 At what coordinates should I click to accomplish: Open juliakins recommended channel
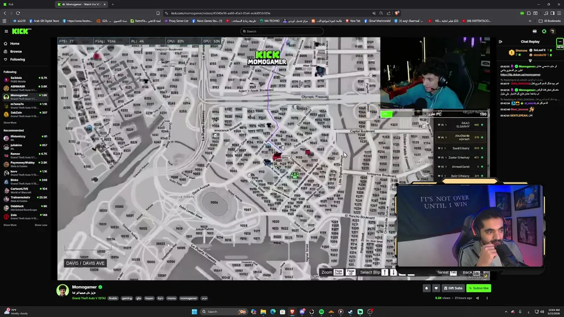pyautogui.click(x=26, y=147)
